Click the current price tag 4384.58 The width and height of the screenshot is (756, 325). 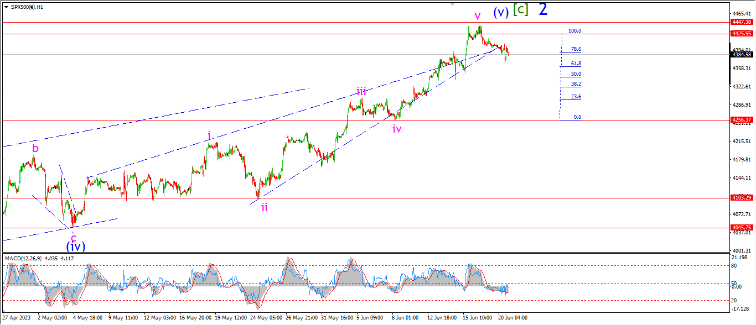point(741,54)
